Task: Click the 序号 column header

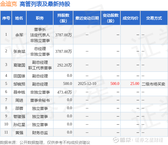Action: (x=6, y=18)
